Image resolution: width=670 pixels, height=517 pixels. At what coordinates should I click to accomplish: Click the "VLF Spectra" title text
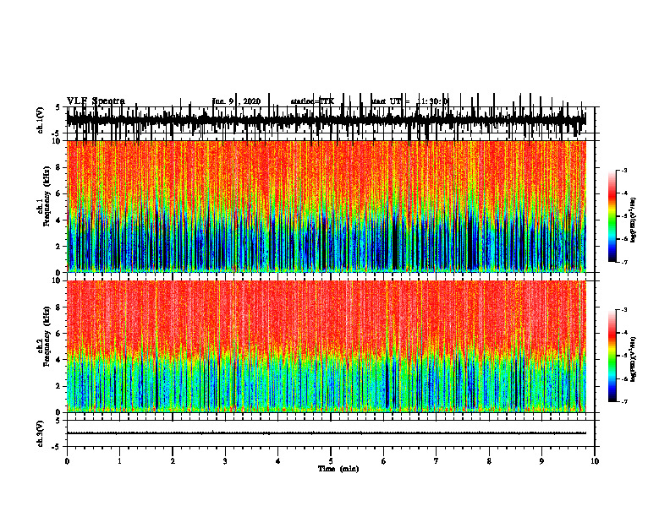96,101
